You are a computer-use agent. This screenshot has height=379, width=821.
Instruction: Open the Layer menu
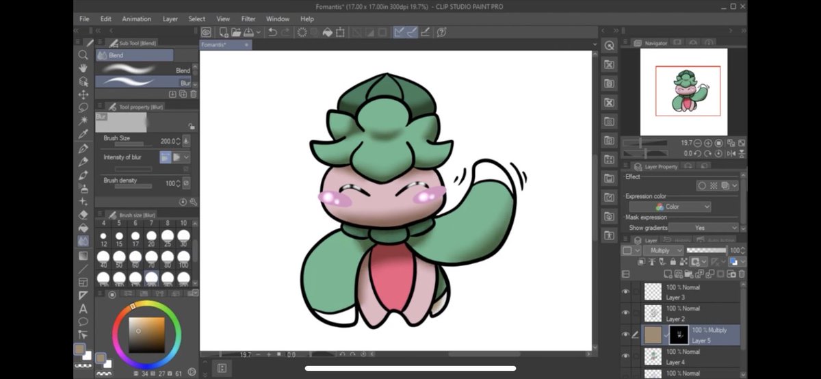[170, 19]
